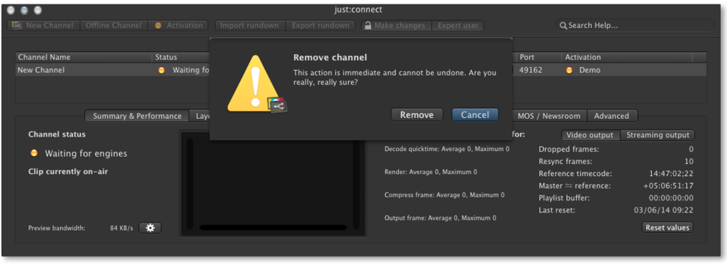Click the orange dot next to Waiting for engines

[x=34, y=153]
